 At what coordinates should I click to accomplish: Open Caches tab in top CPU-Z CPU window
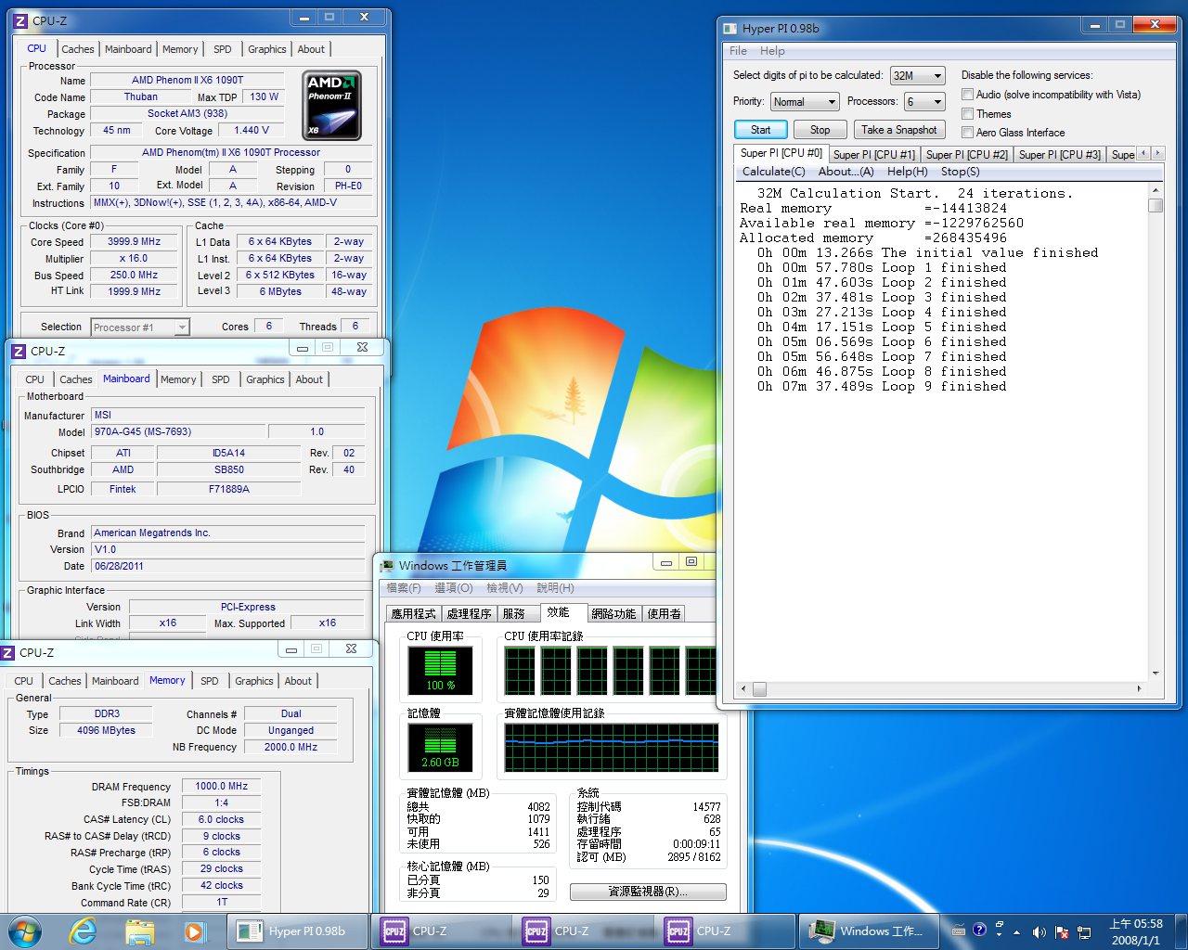tap(78, 49)
